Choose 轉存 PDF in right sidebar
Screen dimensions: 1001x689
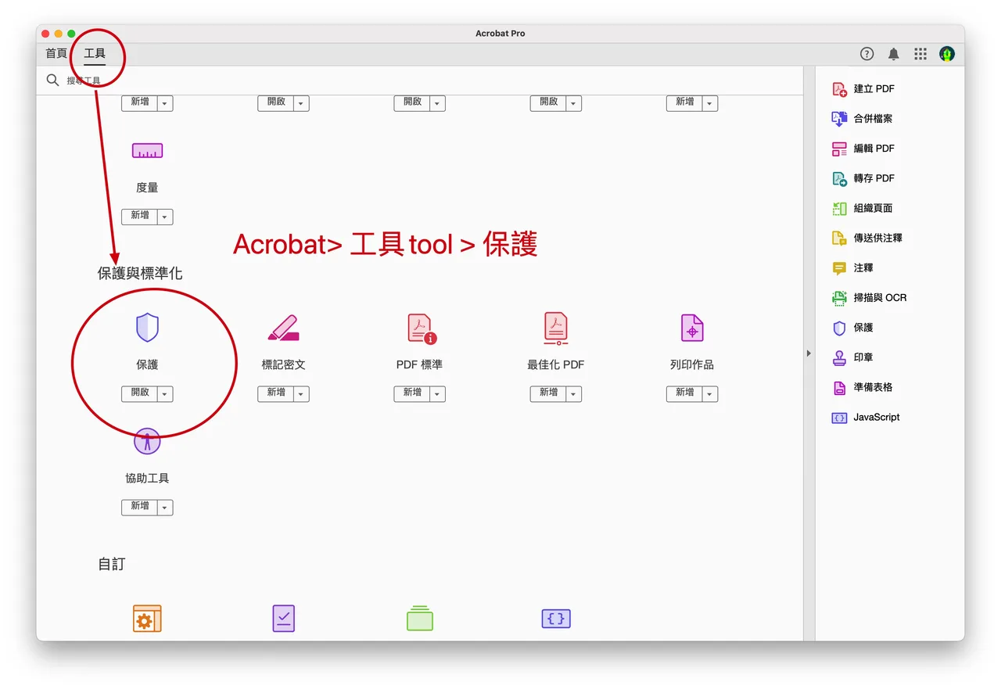click(863, 178)
